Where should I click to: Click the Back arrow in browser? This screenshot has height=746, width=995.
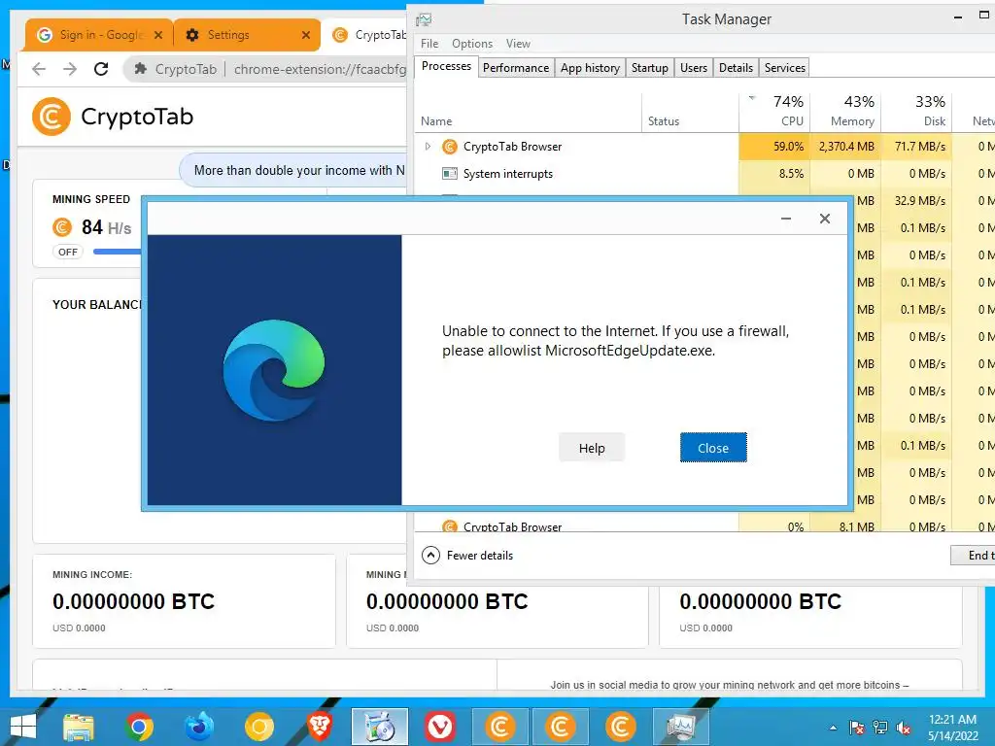[x=39, y=69]
